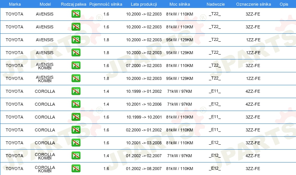Select the date cell 02.2000 -> 01.2002

tap(144, 130)
